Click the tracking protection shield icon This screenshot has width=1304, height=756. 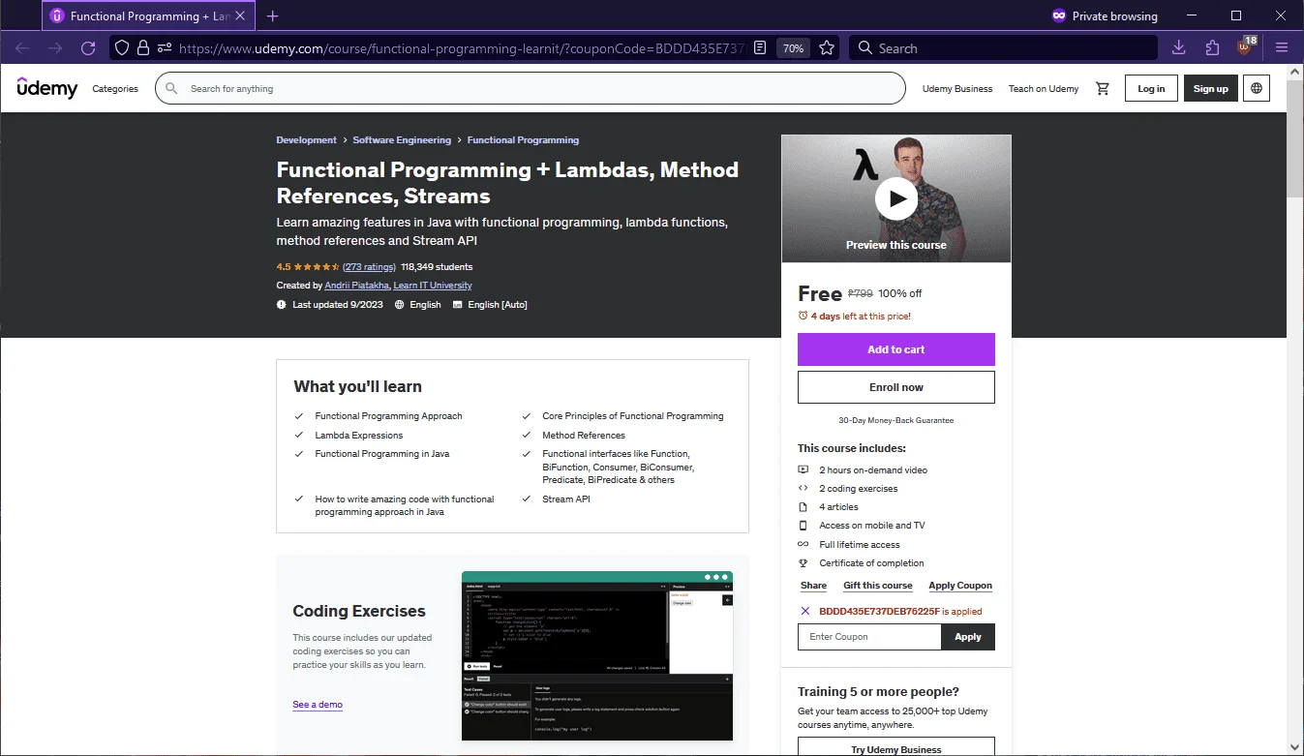[121, 47]
